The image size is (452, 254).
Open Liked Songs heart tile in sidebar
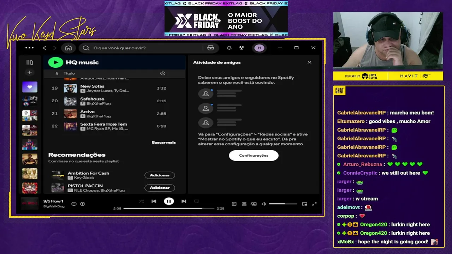point(30,87)
